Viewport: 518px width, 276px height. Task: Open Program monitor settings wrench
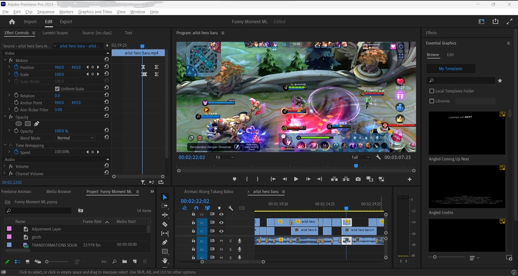tap(378, 157)
